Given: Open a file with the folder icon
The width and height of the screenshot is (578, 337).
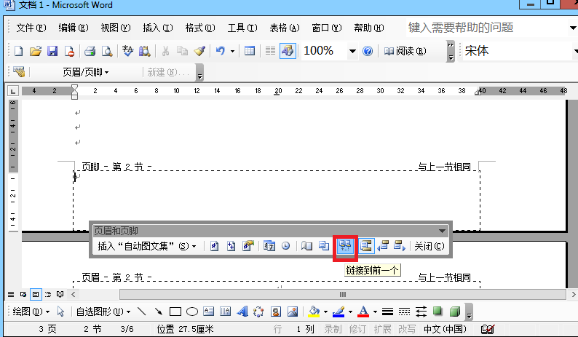Looking at the screenshot, I should click(x=36, y=51).
